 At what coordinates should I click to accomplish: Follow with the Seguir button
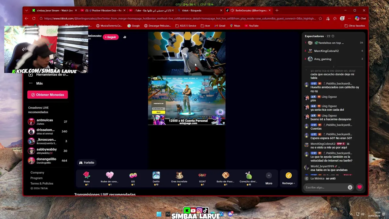110,37
